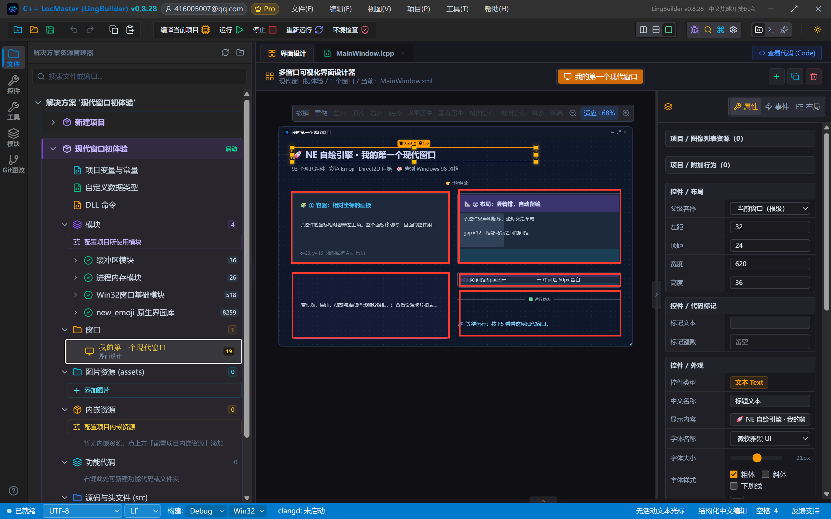Click the search magnifier toolbar icon
This screenshot has height=519, width=831.
pyautogui.click(x=708, y=30)
